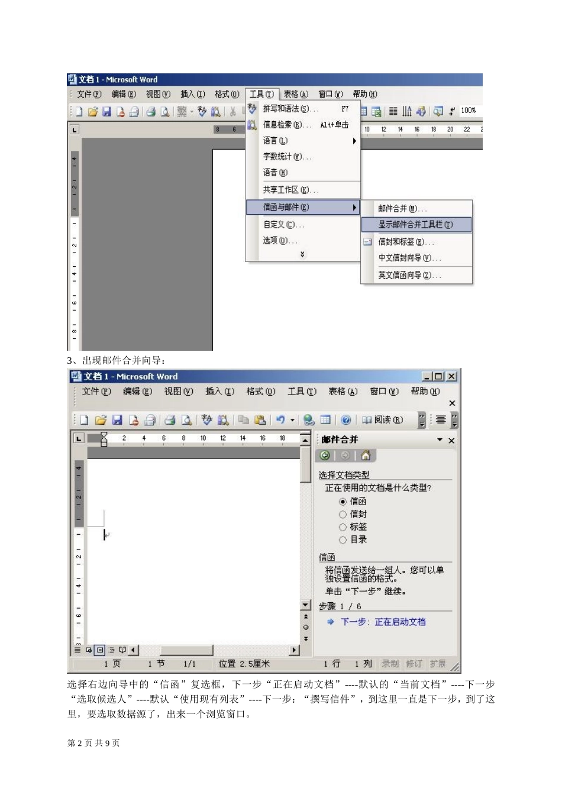Click tab selector L box in Mail Merge window

pyautogui.click(x=79, y=439)
